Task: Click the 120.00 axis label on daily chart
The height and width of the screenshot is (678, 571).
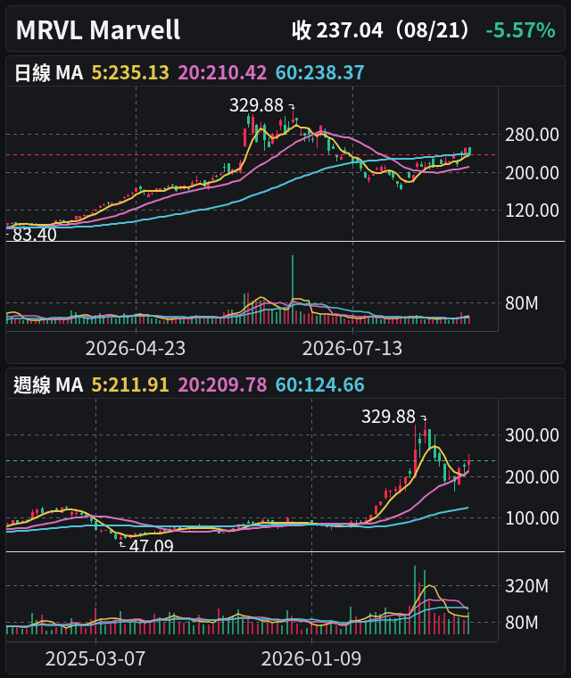Action: click(x=532, y=211)
